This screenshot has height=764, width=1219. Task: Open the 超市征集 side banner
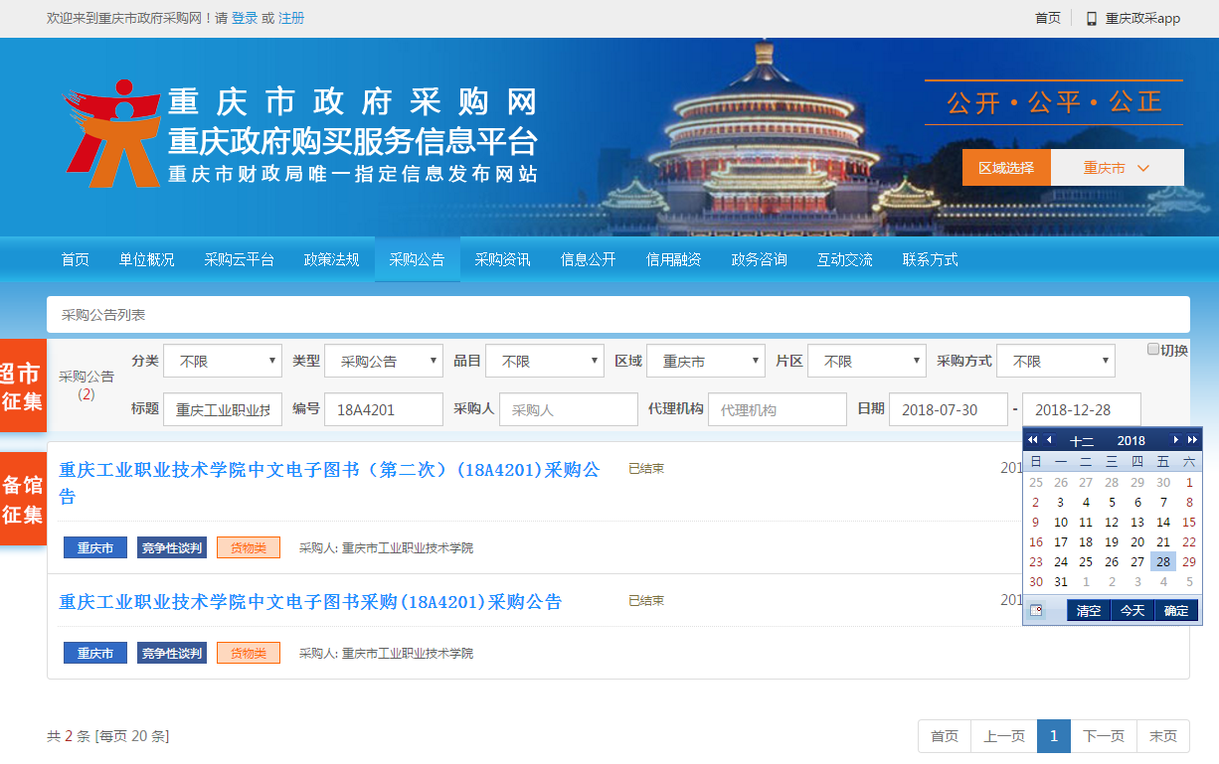[22, 386]
